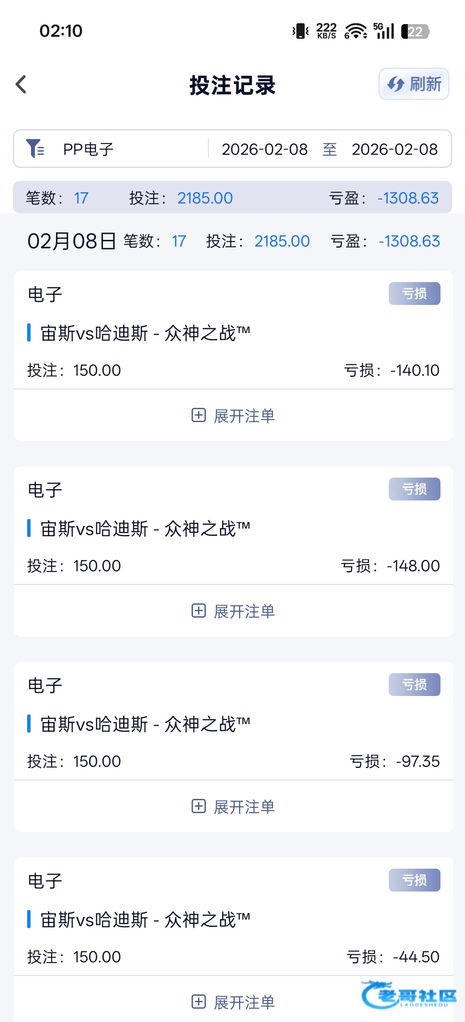This screenshot has height=1022, width=465.
Task: Tap plus icon on -97.35 bet card
Action: click(x=198, y=806)
